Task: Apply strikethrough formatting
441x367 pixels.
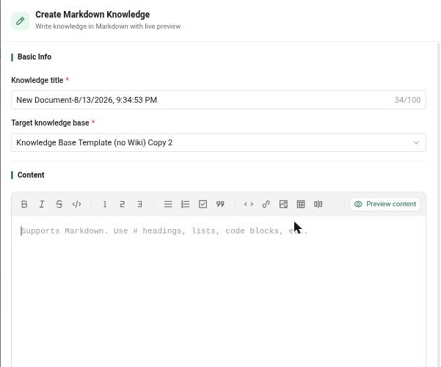Action: pyautogui.click(x=59, y=204)
